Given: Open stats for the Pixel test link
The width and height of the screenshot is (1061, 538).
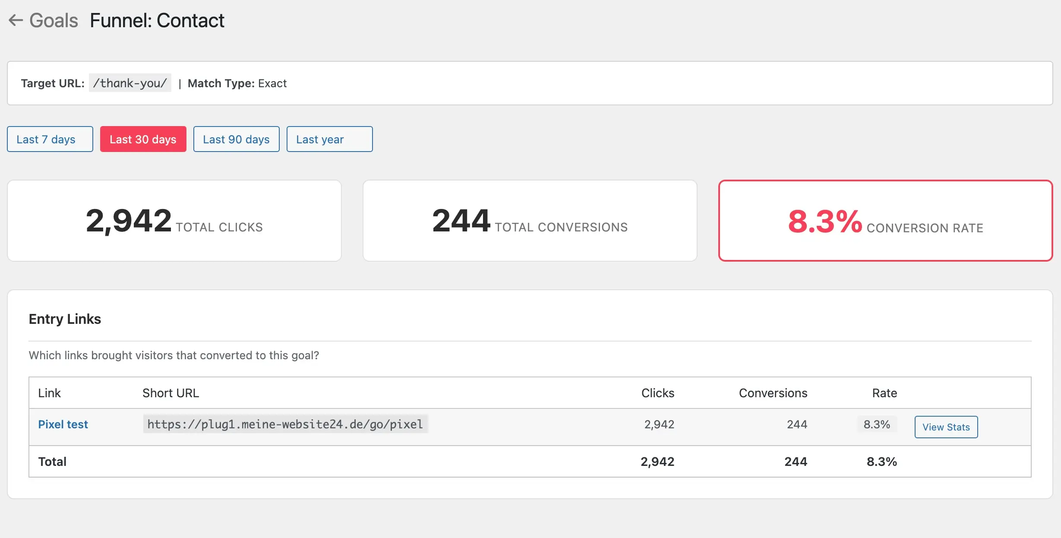Looking at the screenshot, I should (x=63, y=424).
